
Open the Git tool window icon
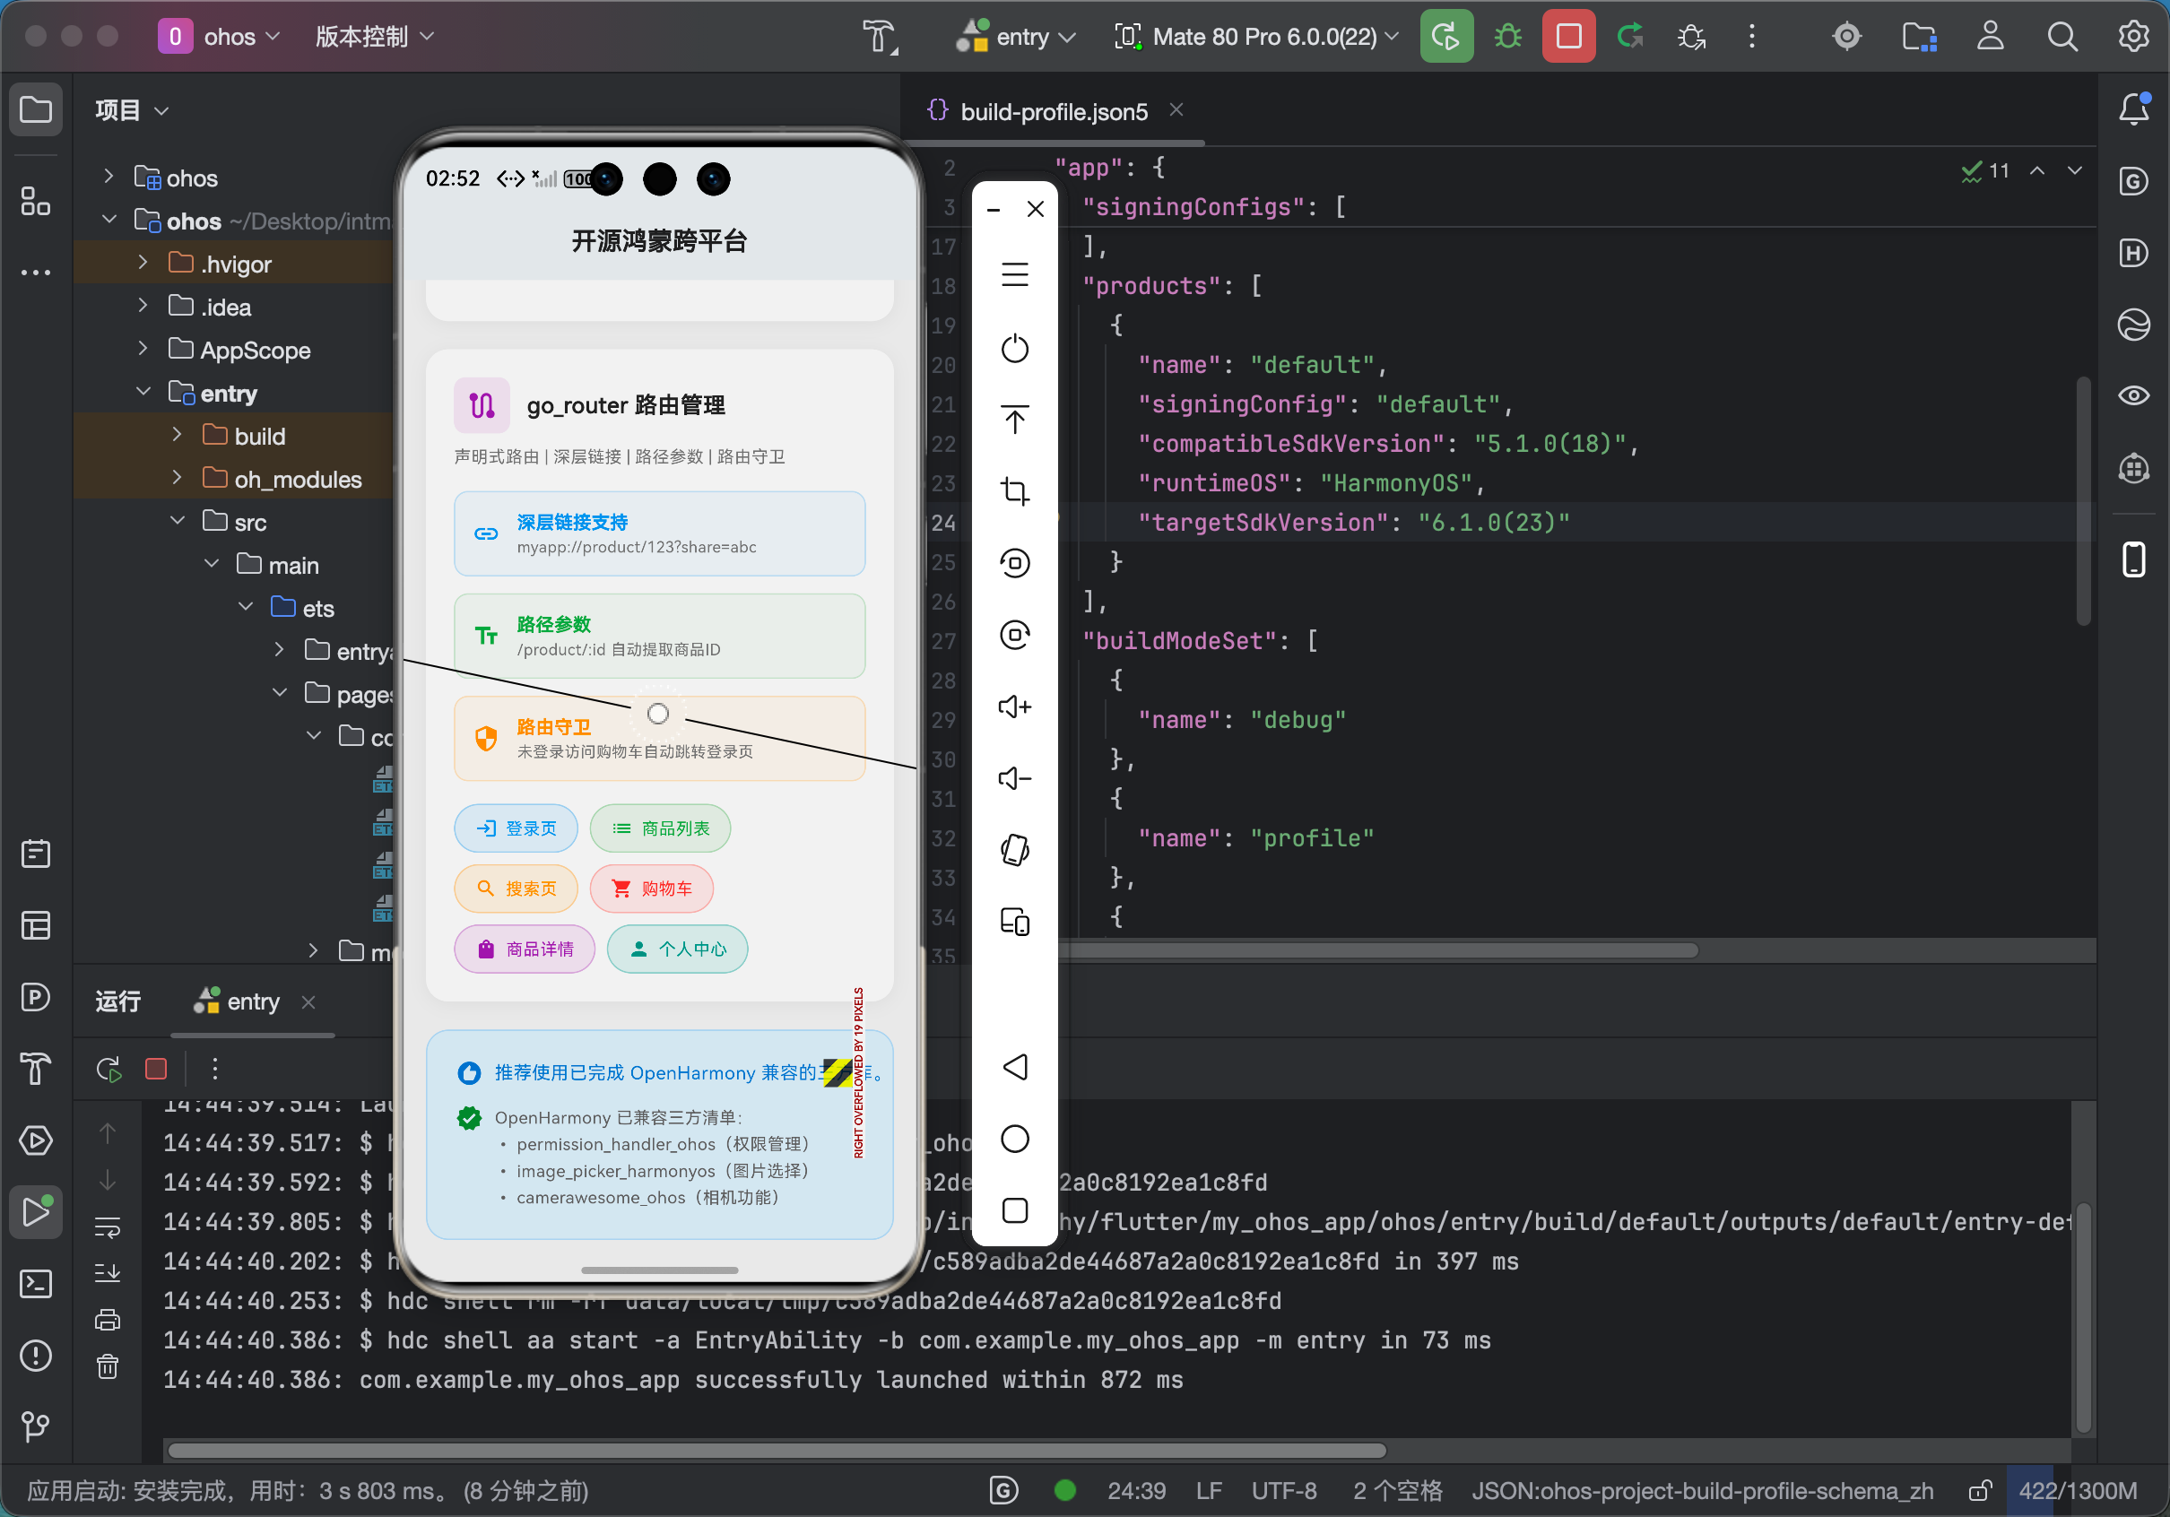[x=36, y=1426]
